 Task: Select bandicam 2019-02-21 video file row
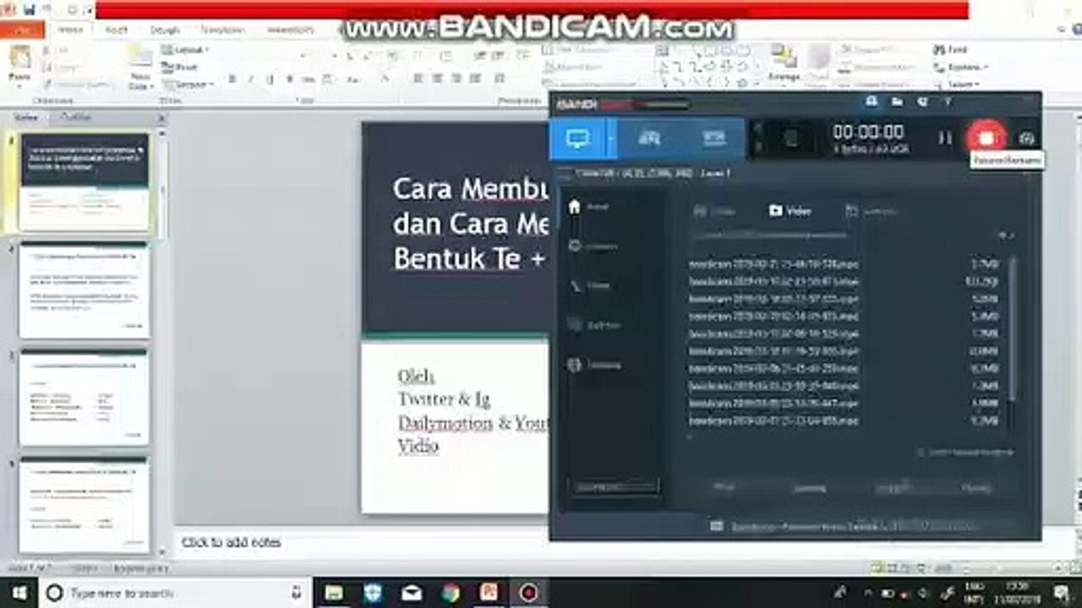pos(844,264)
